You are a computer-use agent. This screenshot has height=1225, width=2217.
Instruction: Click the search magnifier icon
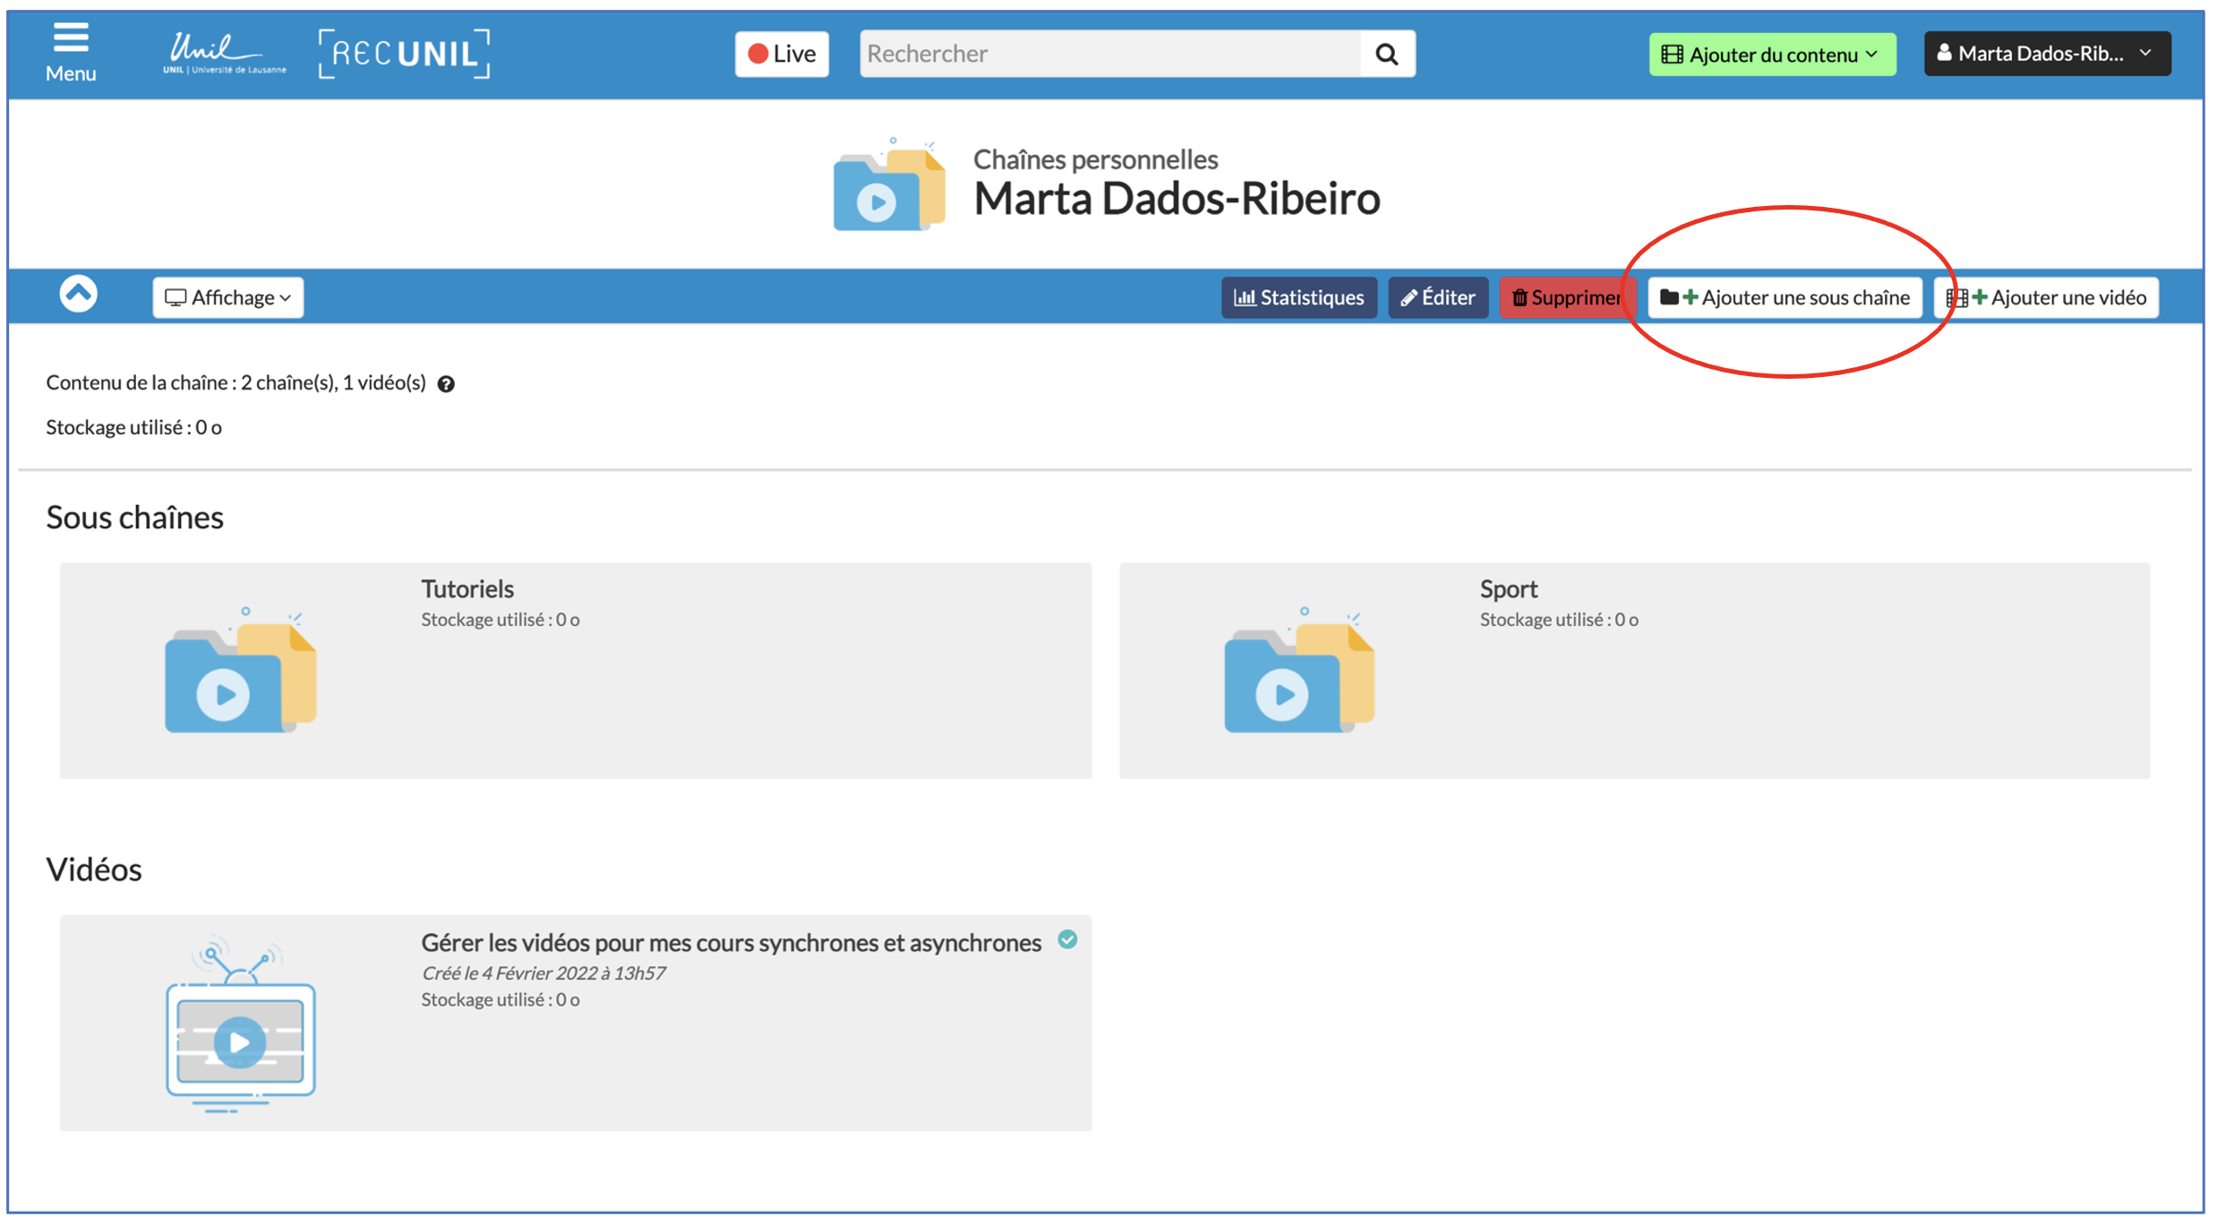[1387, 54]
